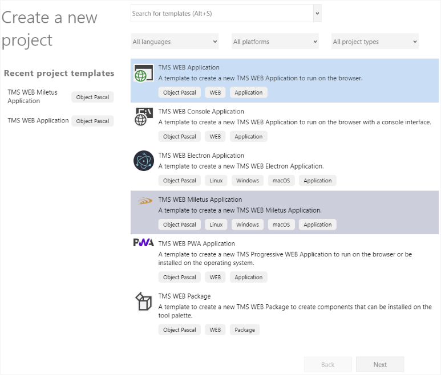Click the "run on the browser." description
Viewport: 441px width, 375px height.
pyautogui.click(x=261, y=78)
